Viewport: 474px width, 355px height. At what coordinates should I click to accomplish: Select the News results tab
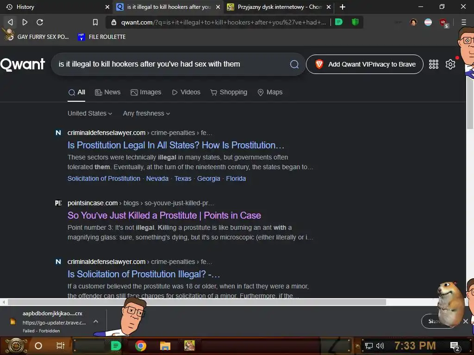[107, 92]
